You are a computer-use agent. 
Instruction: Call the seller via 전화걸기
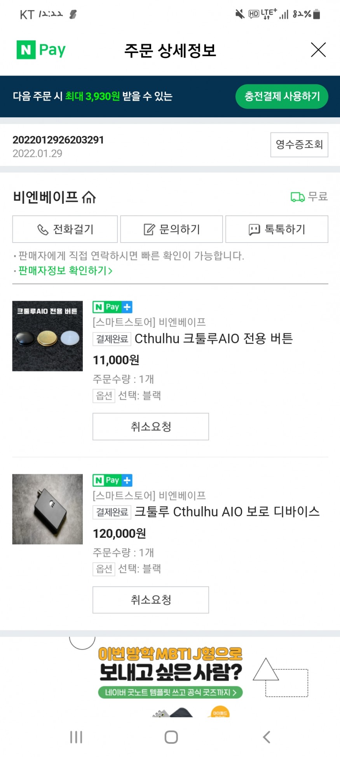(x=65, y=229)
